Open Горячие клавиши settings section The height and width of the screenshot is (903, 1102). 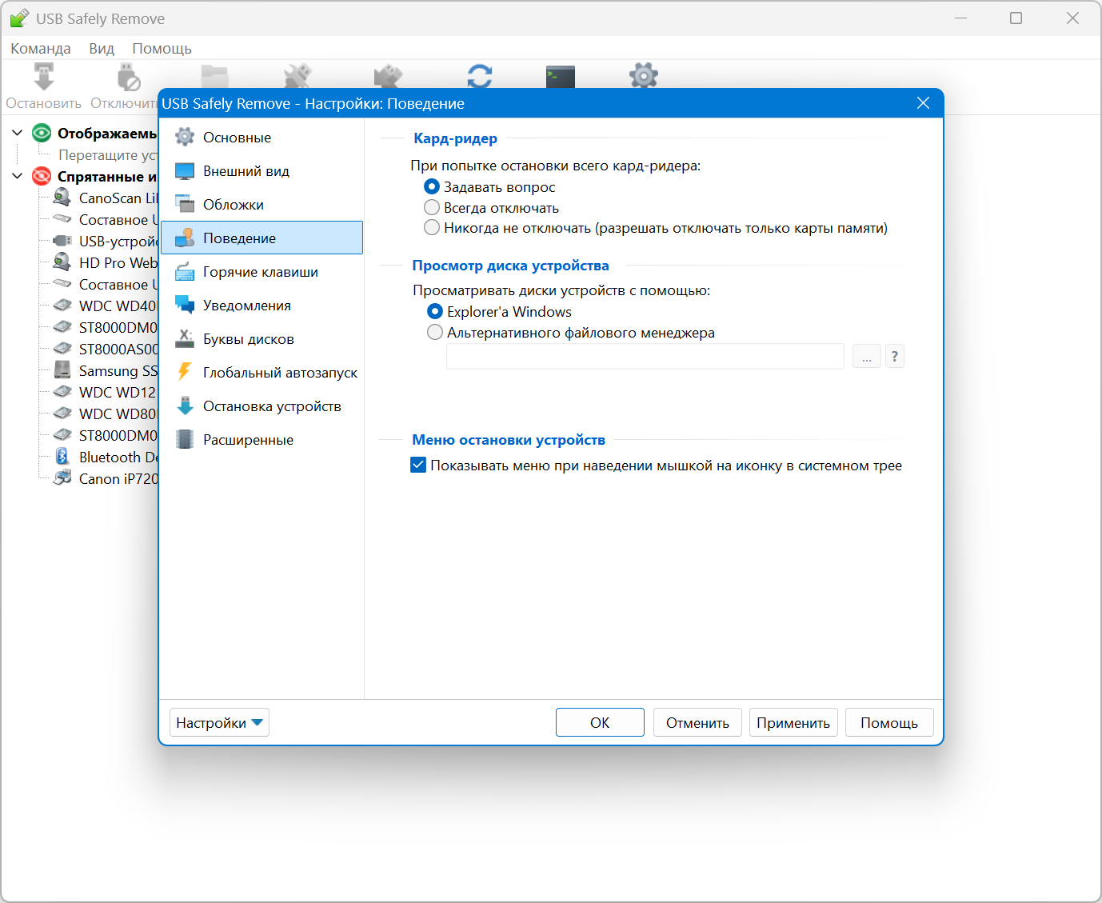(x=261, y=272)
